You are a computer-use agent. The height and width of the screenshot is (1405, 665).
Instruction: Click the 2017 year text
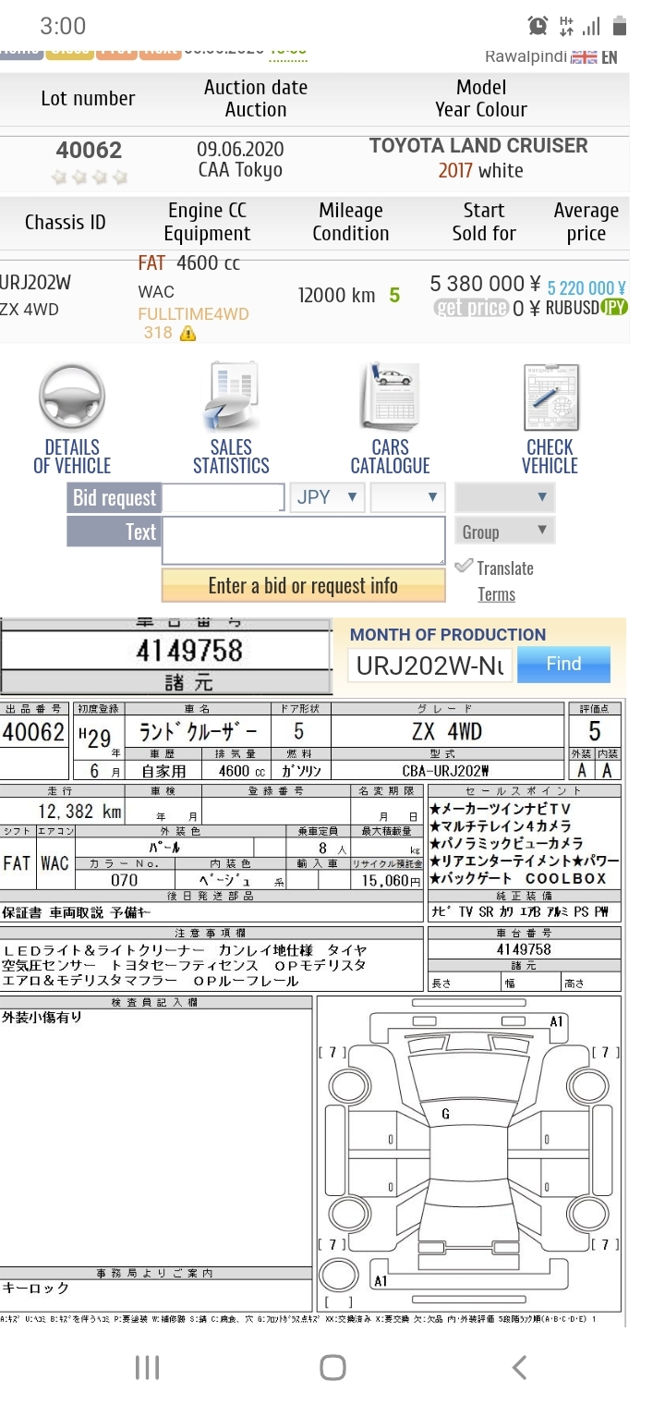click(x=455, y=171)
